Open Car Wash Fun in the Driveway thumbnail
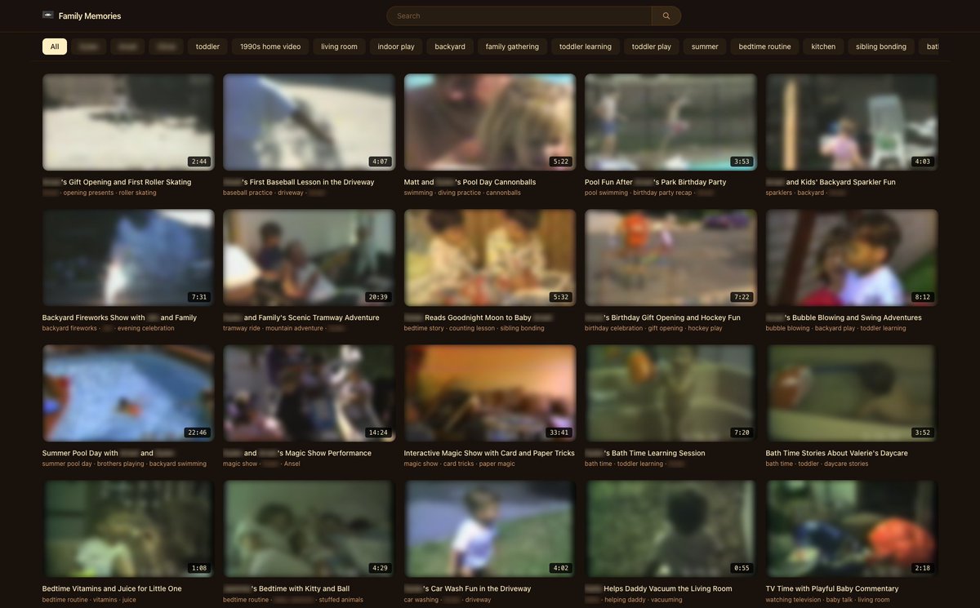980x608 pixels. tap(490, 528)
